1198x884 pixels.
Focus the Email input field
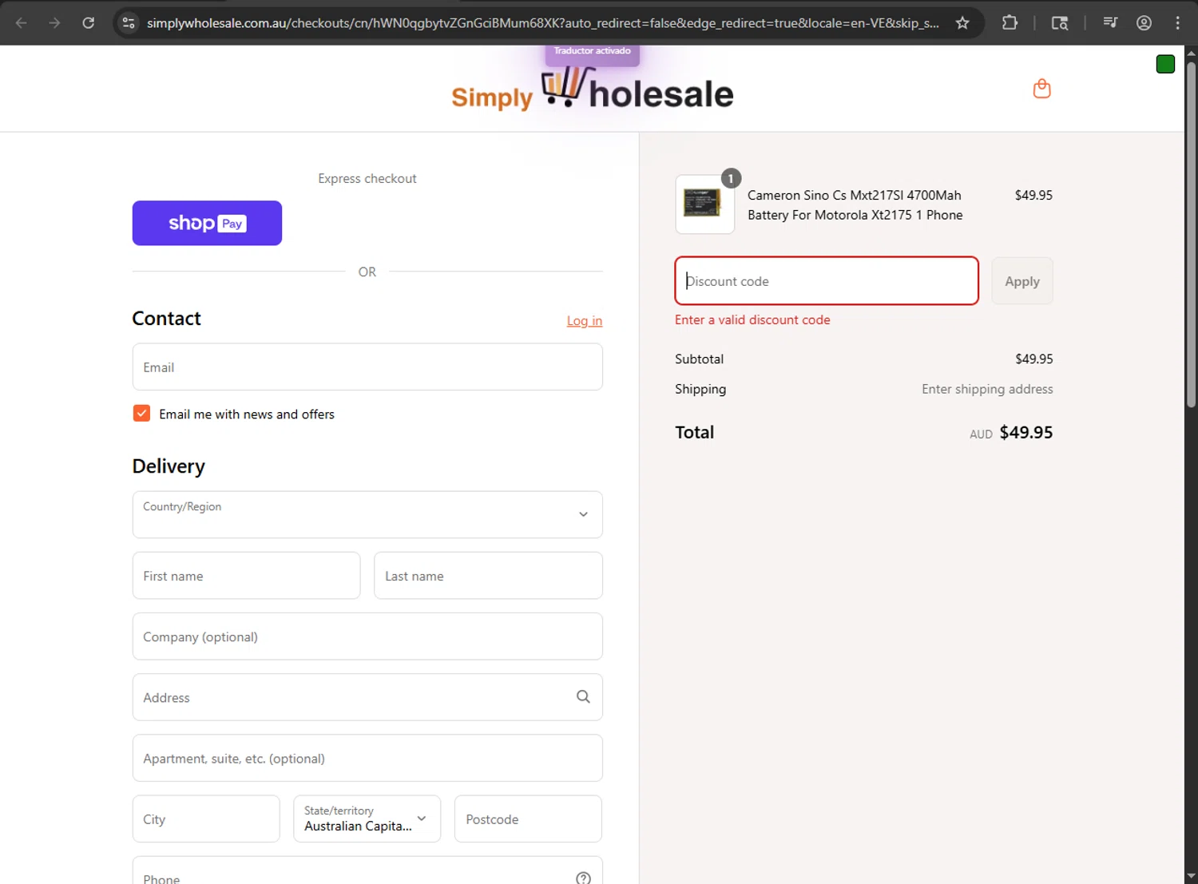[367, 367]
